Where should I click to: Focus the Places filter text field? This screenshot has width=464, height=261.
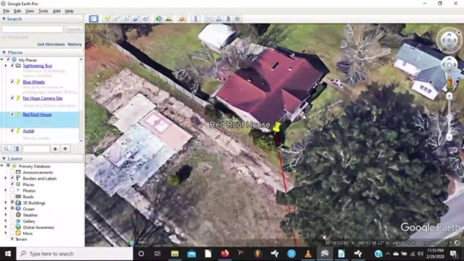[36, 149]
